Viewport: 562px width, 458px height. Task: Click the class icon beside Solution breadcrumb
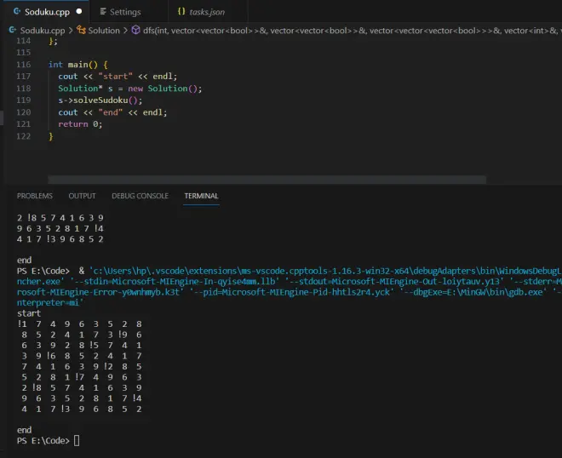click(80, 30)
